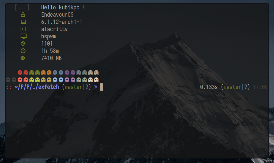Screen dimensions: 274x163
Task: Click the clock icon beside the uptime
Action: pyautogui.click(x=23, y=50)
